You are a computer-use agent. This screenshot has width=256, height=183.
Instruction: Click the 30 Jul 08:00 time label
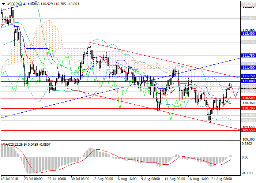pos(80,180)
